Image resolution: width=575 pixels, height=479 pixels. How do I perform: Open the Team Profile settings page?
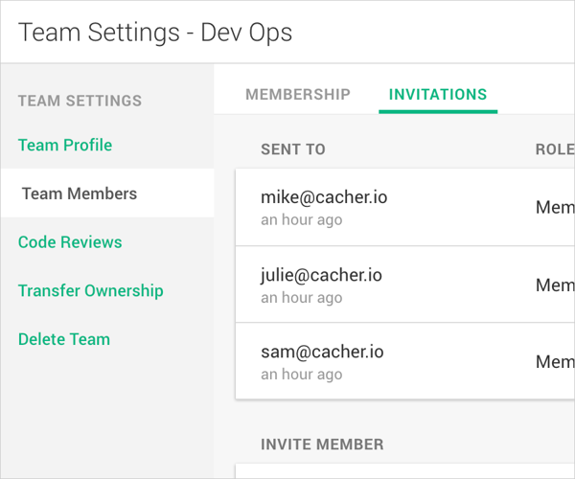(x=65, y=146)
